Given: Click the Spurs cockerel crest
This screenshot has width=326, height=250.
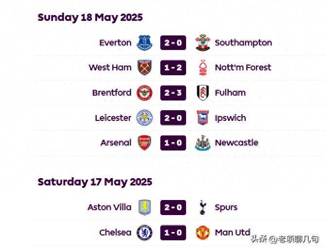Looking at the screenshot, I should [x=203, y=207].
